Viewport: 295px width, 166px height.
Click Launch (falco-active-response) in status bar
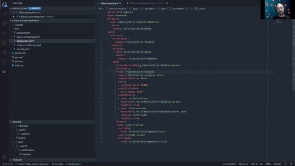(x=32, y=164)
